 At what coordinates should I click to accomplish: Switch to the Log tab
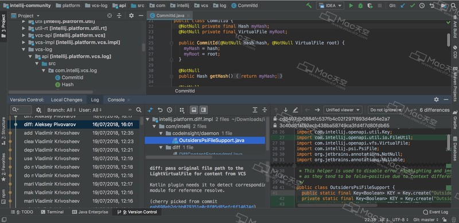click(x=95, y=100)
